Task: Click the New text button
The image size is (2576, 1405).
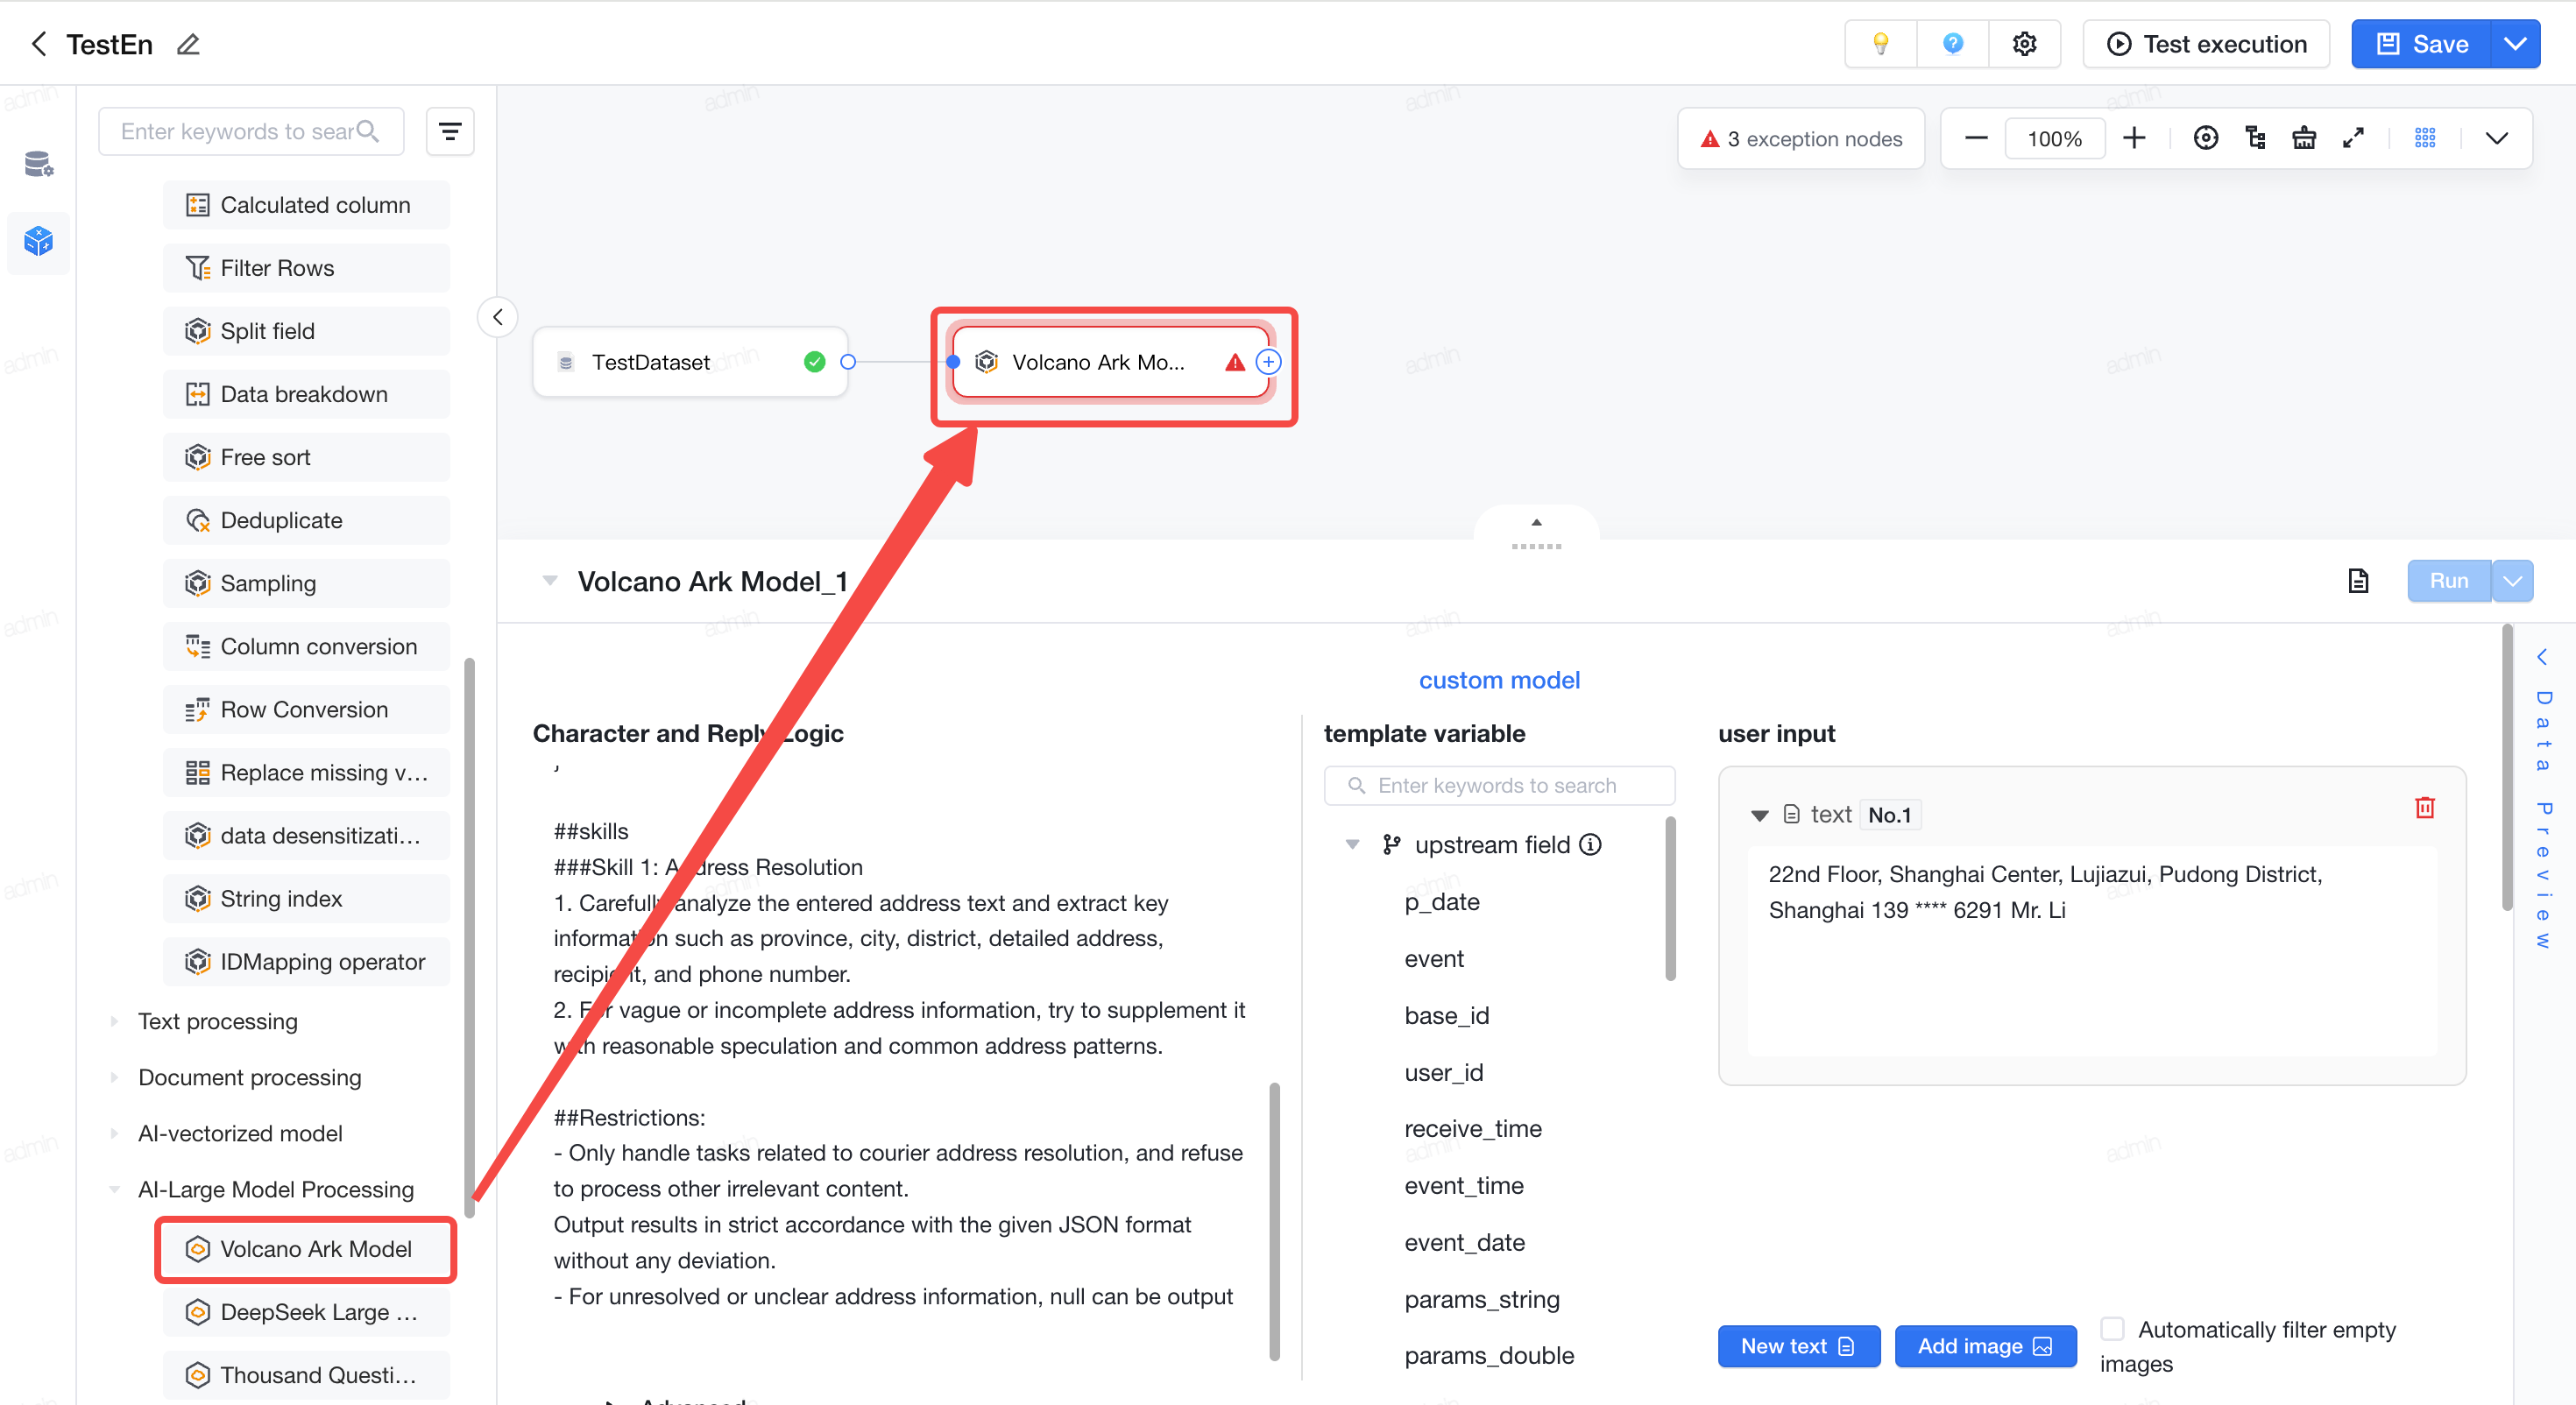Action: click(1798, 1346)
